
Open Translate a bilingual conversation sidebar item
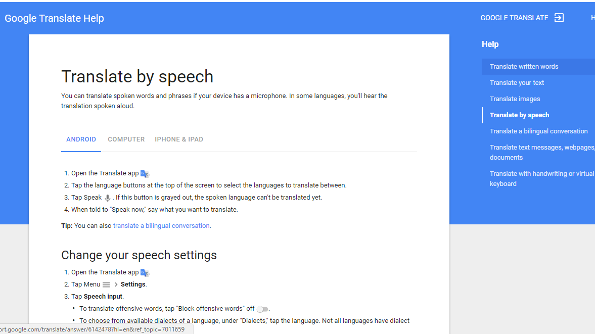539,131
